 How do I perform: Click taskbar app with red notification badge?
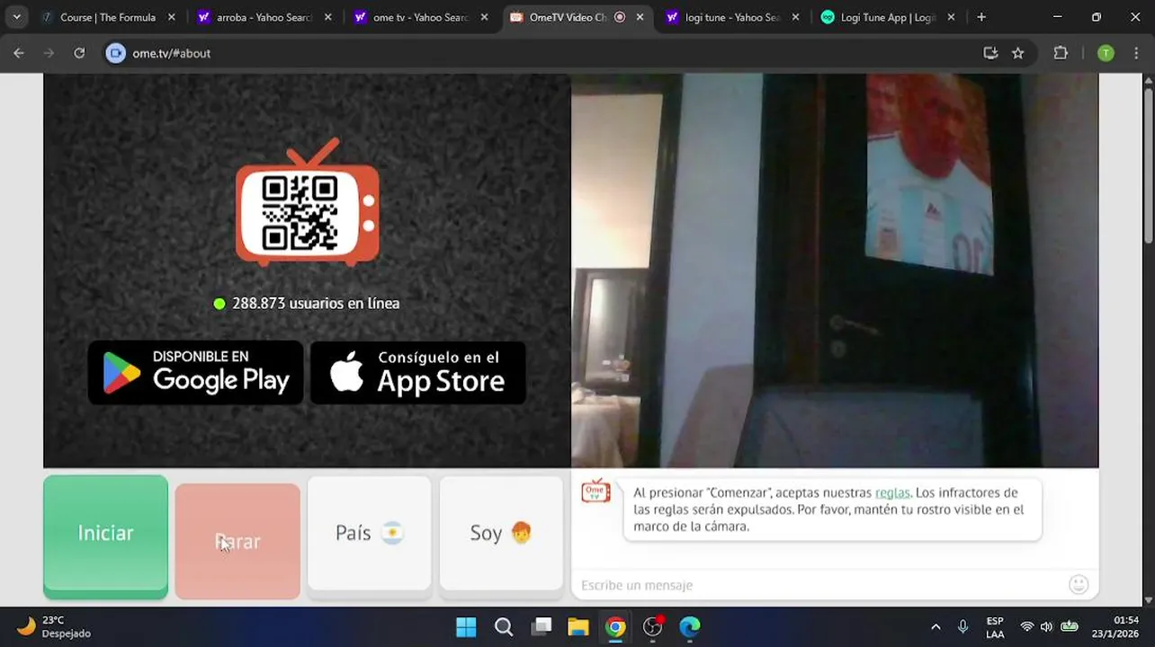[653, 626]
